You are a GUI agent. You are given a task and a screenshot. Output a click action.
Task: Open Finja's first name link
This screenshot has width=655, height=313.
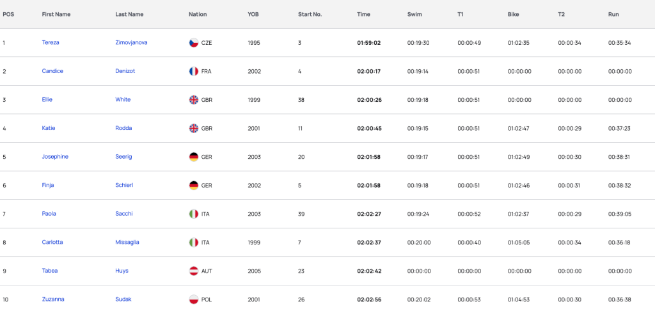pyautogui.click(x=48, y=185)
